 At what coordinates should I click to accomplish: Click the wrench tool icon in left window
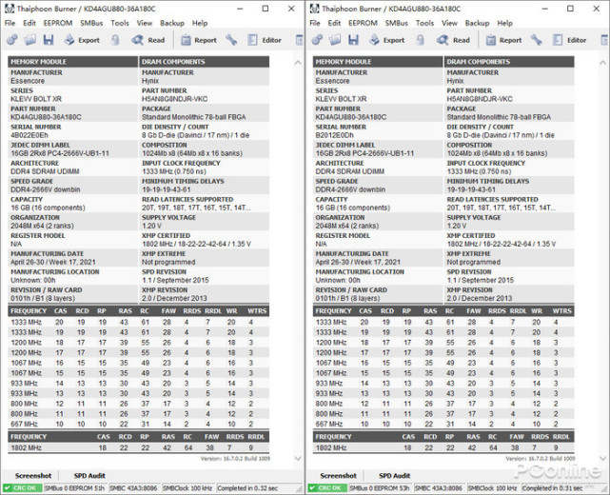(231, 40)
